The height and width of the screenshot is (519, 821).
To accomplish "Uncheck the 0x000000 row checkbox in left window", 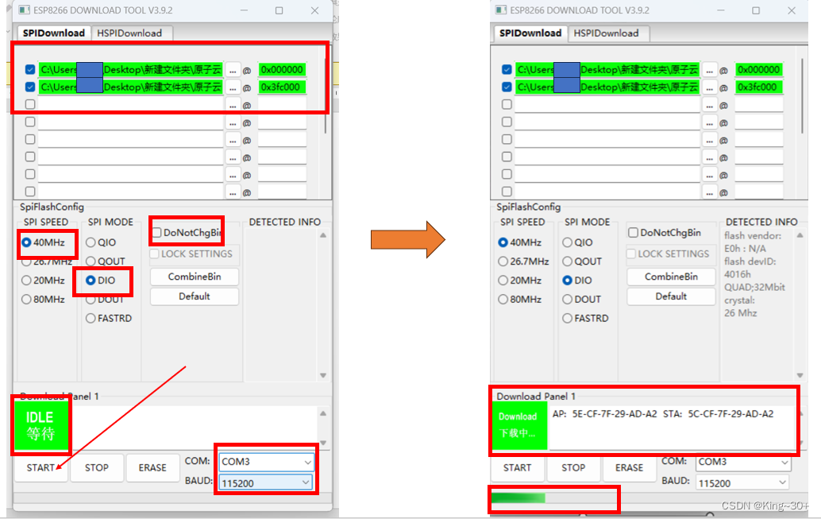I will point(30,70).
